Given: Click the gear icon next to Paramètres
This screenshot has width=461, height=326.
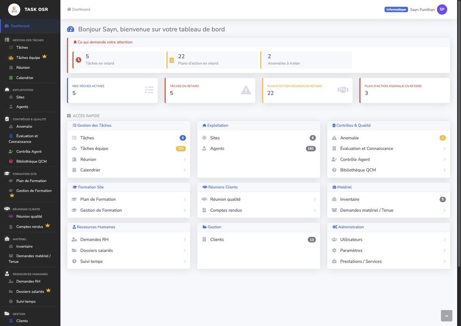Looking at the screenshot, I should pos(334,250).
